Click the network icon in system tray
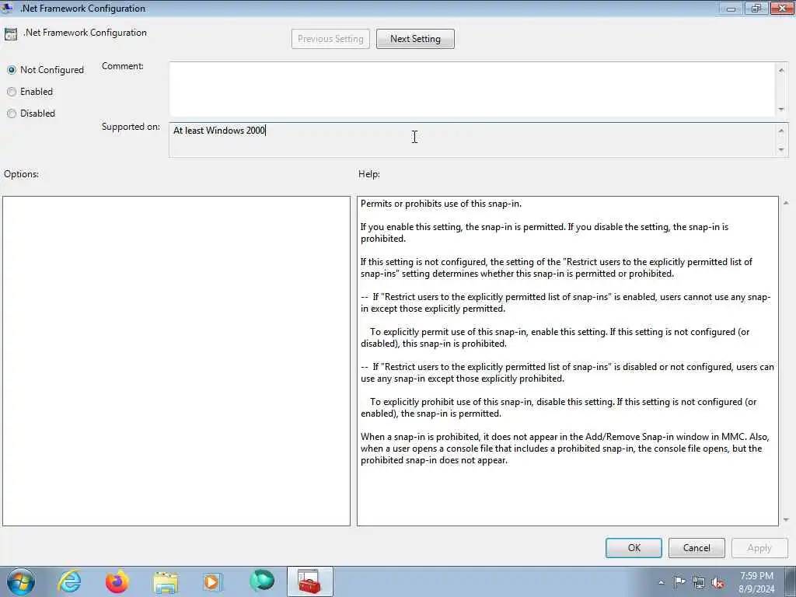796x597 pixels. tap(699, 582)
